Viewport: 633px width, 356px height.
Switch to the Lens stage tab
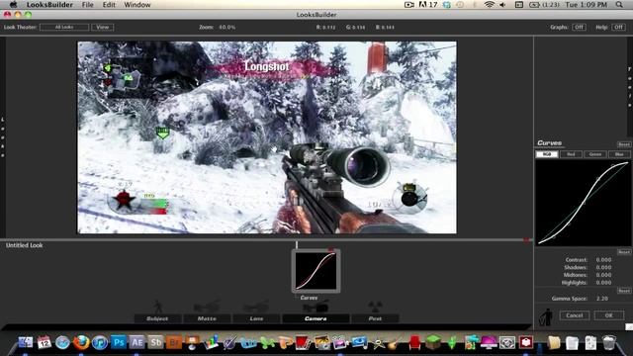point(256,318)
